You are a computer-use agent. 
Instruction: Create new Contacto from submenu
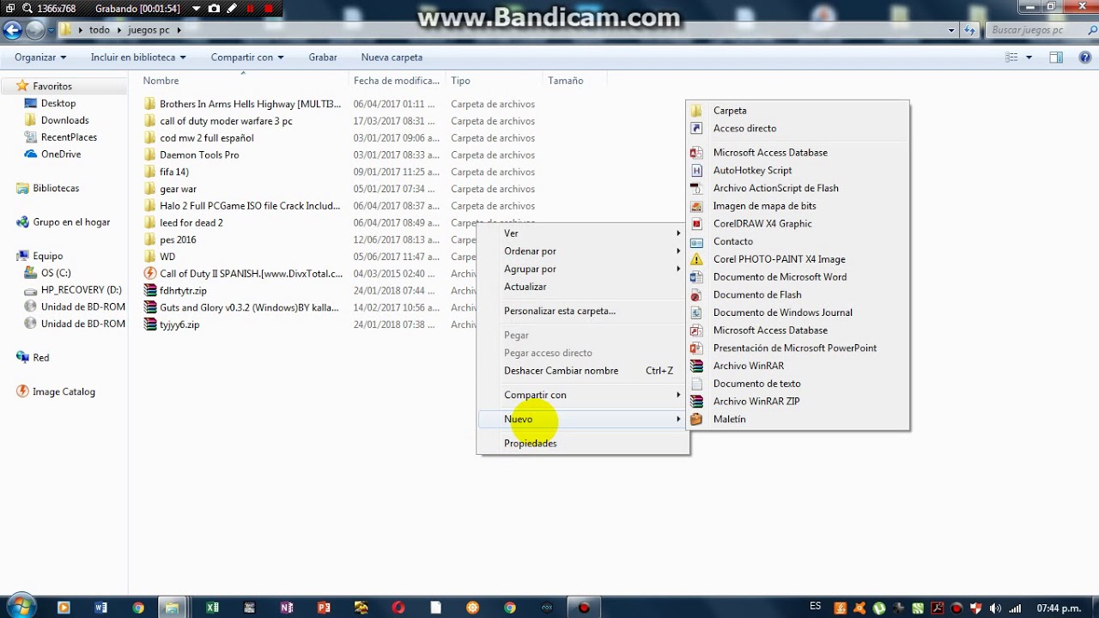tap(798, 241)
